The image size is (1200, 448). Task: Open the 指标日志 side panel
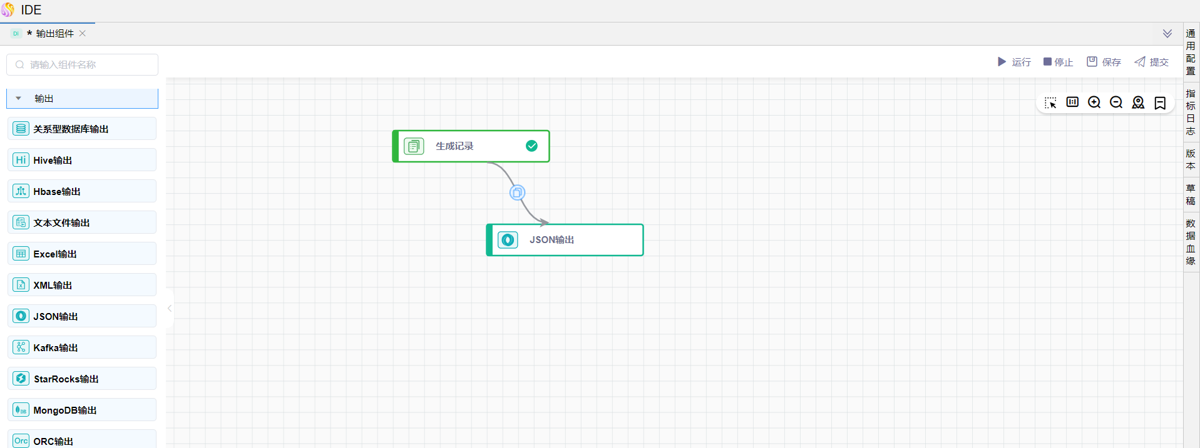[1191, 112]
